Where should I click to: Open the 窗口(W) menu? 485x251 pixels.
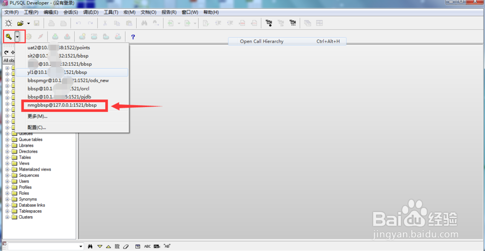pos(190,13)
